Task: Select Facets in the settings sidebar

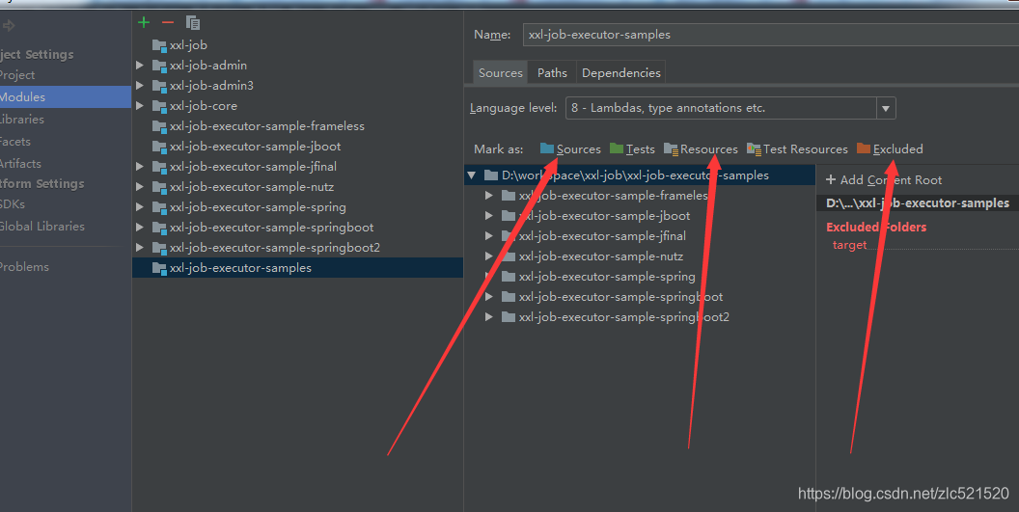Action: tap(15, 141)
